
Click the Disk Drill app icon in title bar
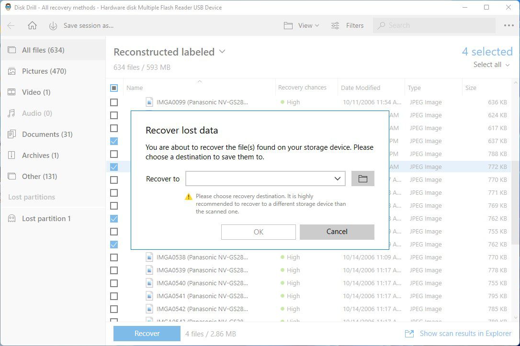[8, 7]
